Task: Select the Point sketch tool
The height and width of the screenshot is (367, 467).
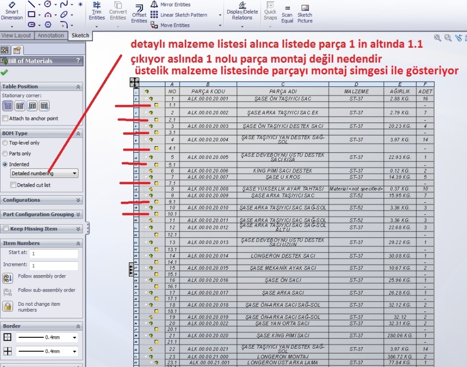Action: (80, 4)
